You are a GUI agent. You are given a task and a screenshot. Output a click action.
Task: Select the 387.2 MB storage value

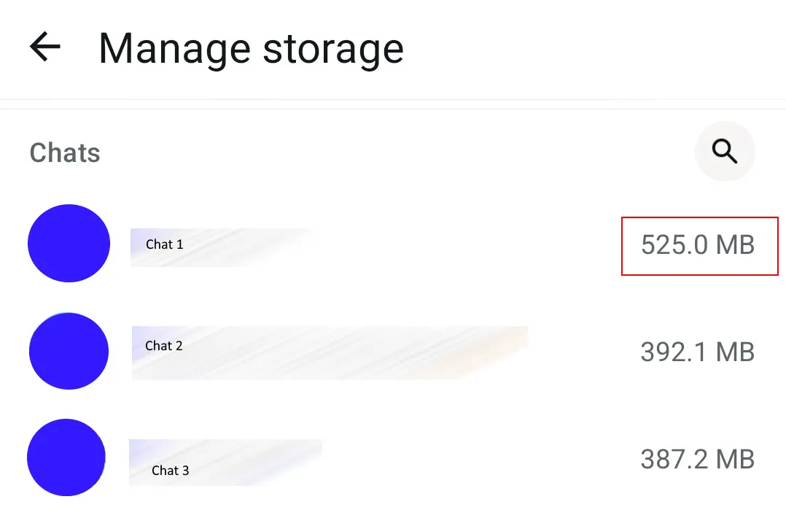[697, 459]
